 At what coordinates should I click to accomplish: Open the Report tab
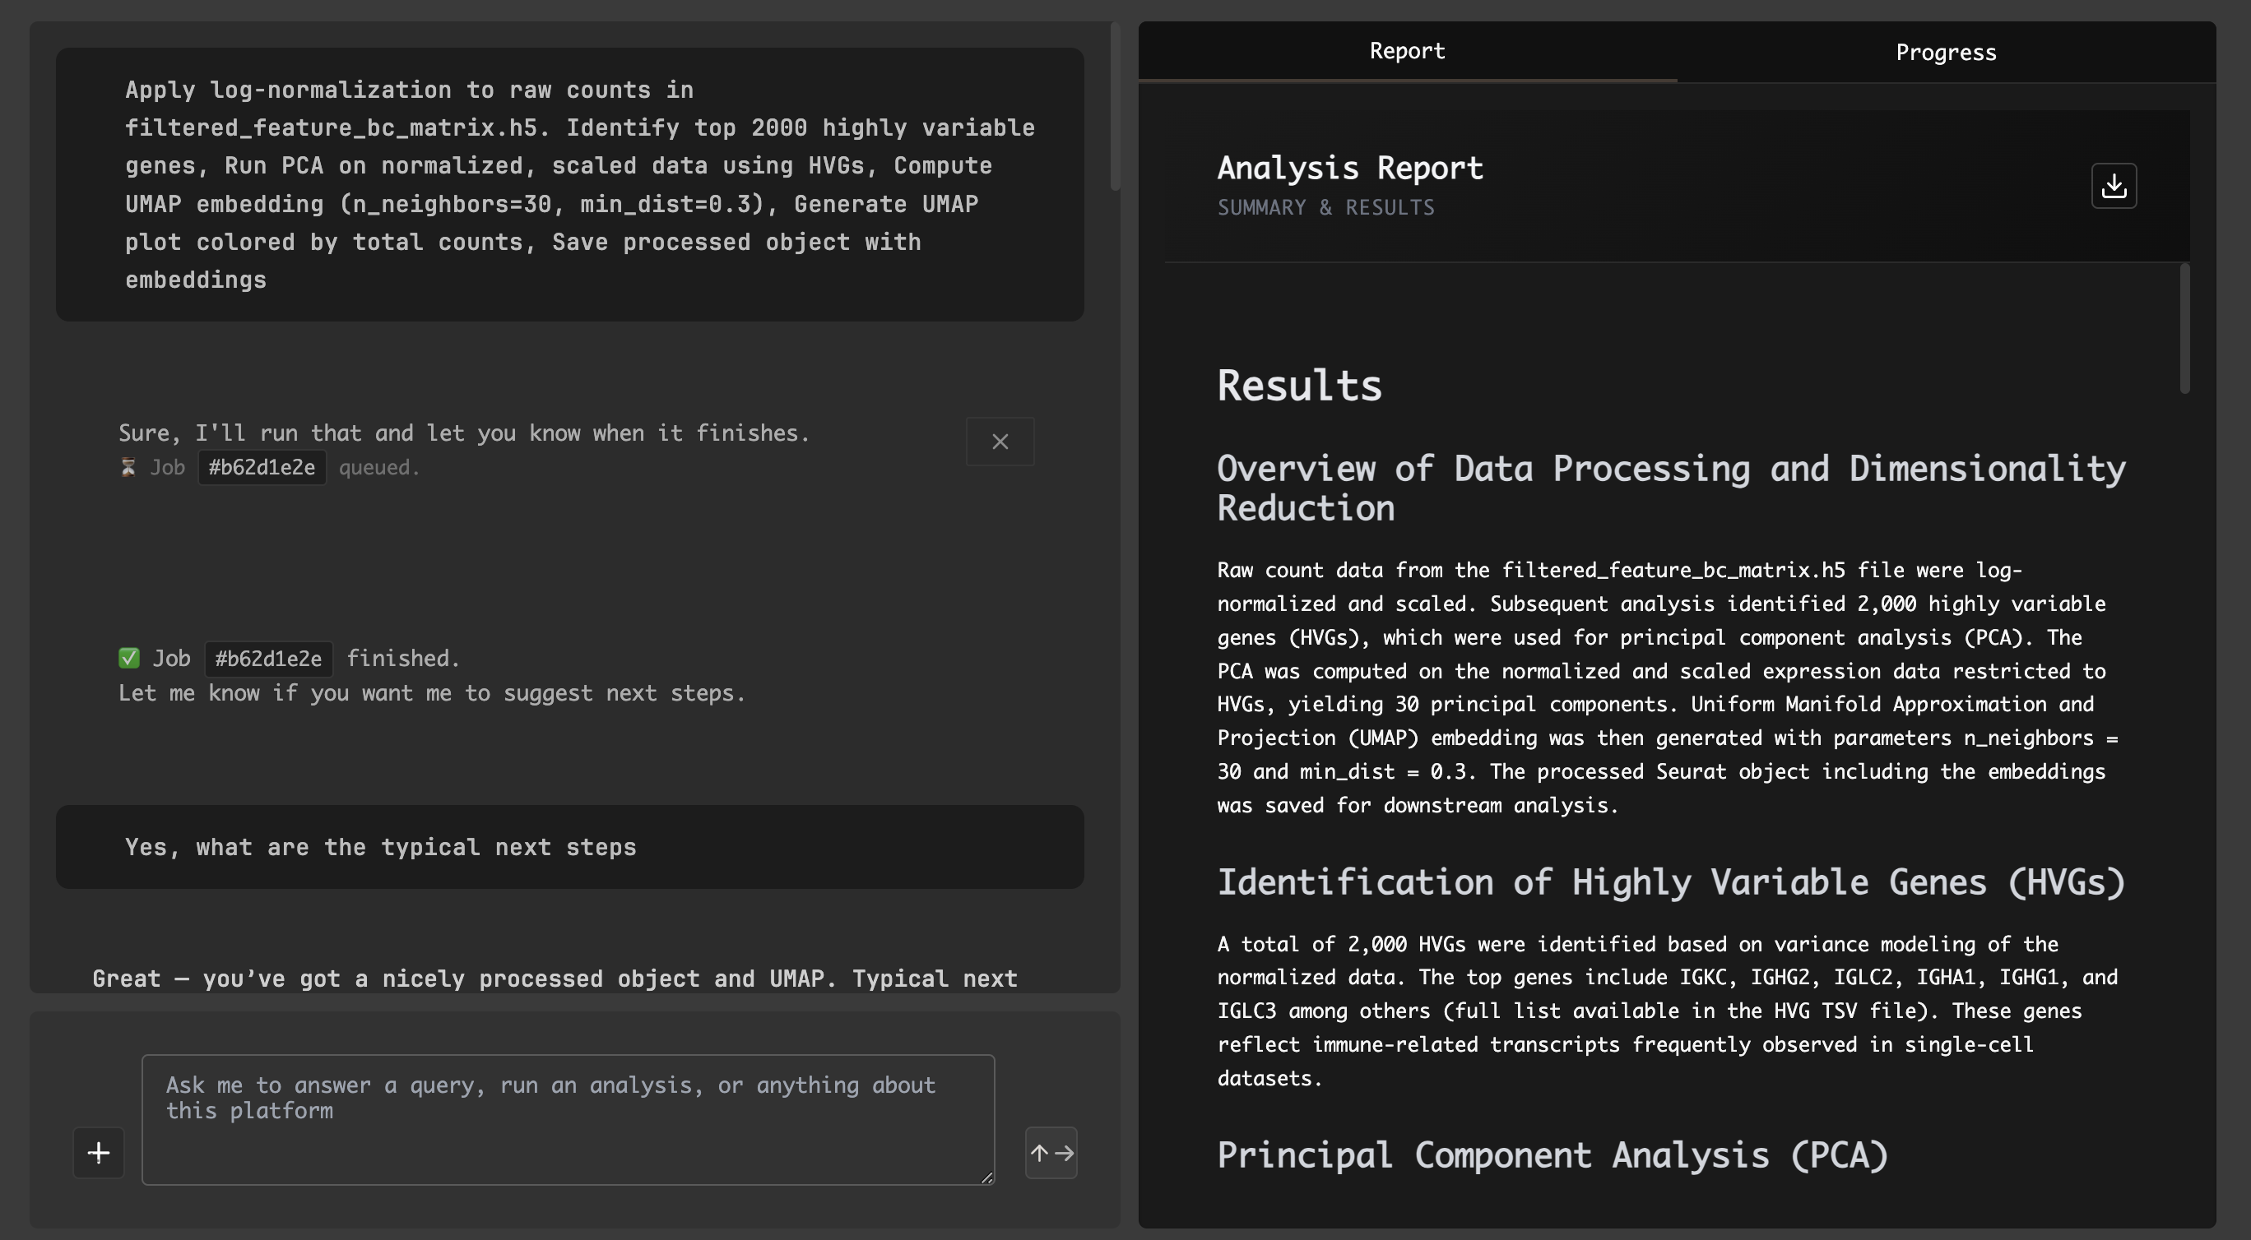click(1406, 52)
